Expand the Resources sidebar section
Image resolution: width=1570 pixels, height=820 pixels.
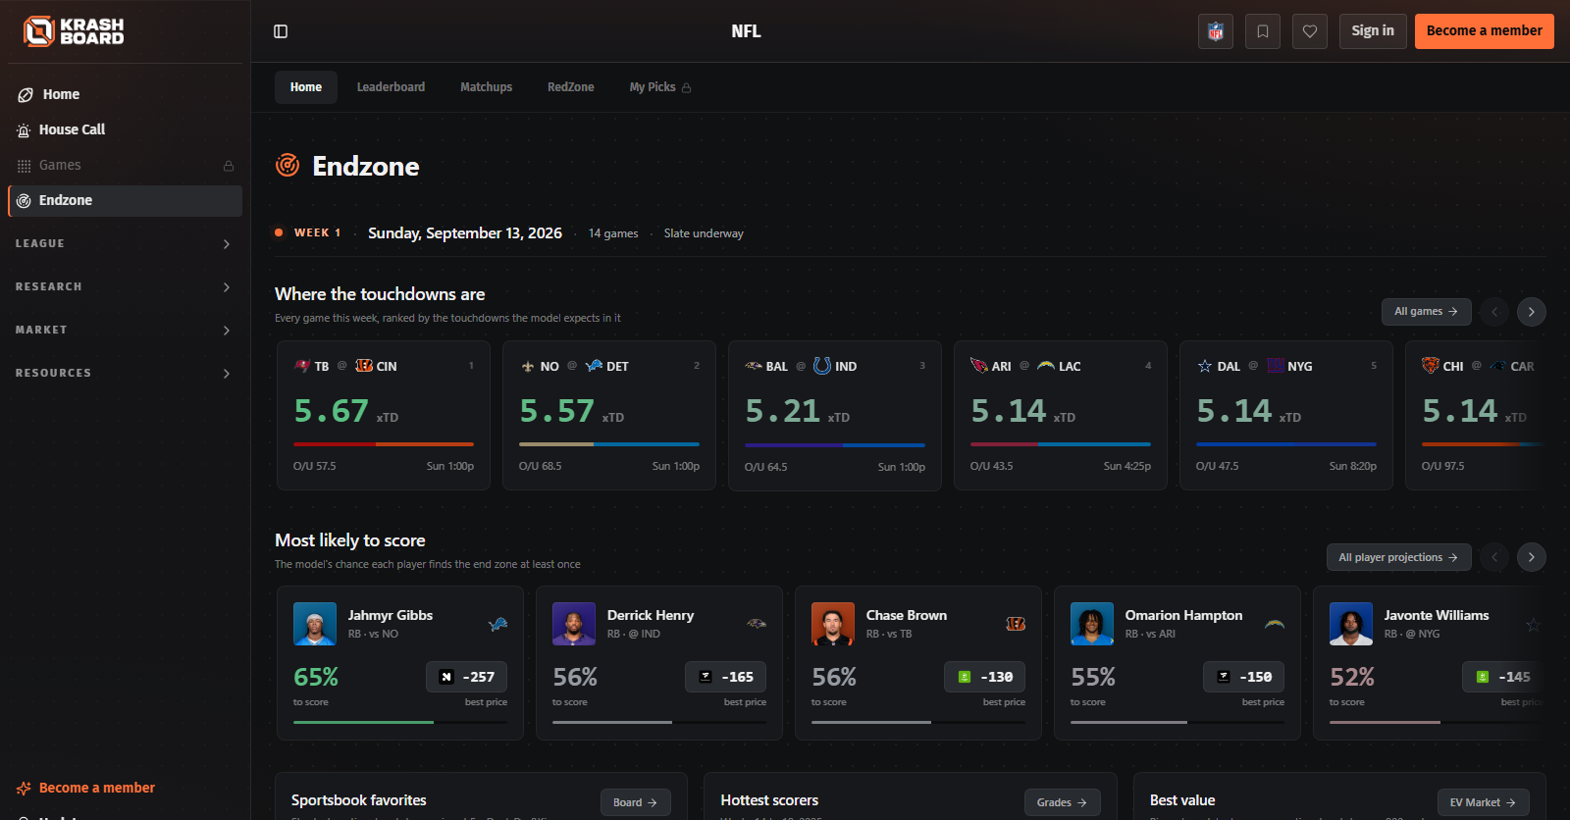(x=125, y=373)
